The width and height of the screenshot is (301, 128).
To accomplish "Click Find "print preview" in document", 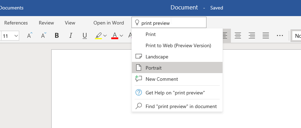I will (x=177, y=106).
